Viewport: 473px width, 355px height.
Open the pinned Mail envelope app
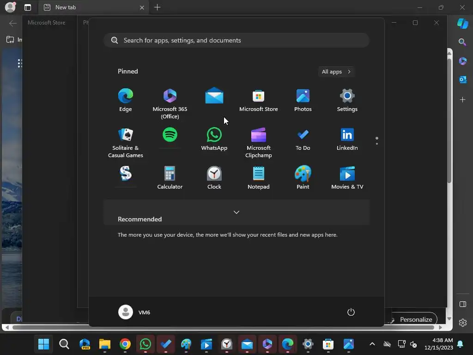click(214, 96)
